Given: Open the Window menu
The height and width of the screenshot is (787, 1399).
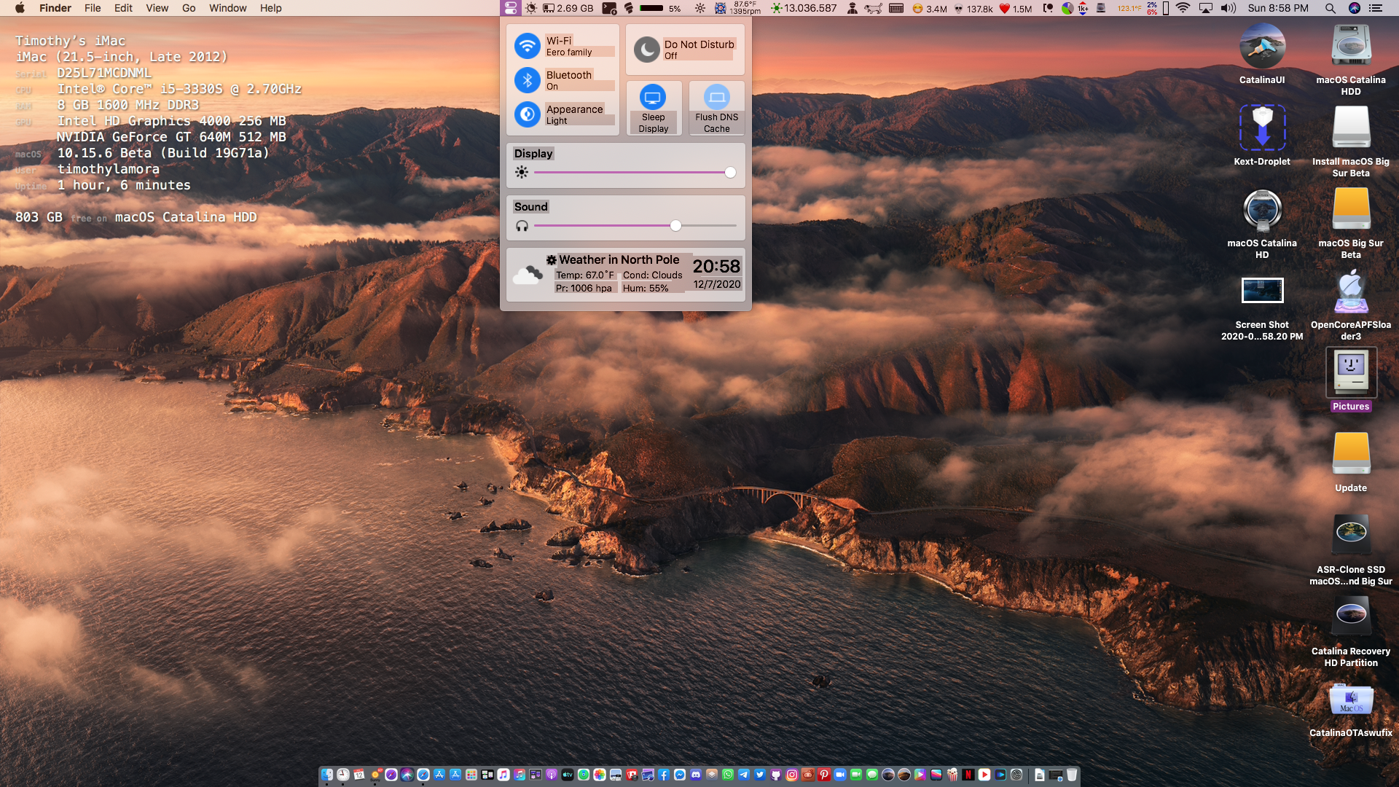Looking at the screenshot, I should (x=227, y=8).
